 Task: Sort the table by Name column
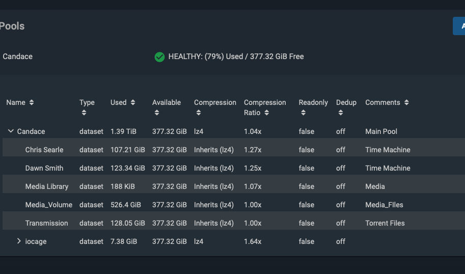click(x=32, y=102)
